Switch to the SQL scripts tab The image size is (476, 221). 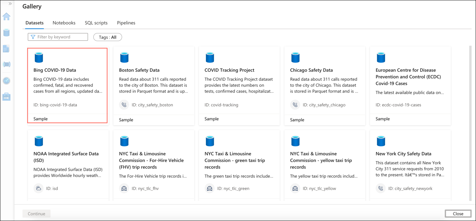[x=96, y=23]
